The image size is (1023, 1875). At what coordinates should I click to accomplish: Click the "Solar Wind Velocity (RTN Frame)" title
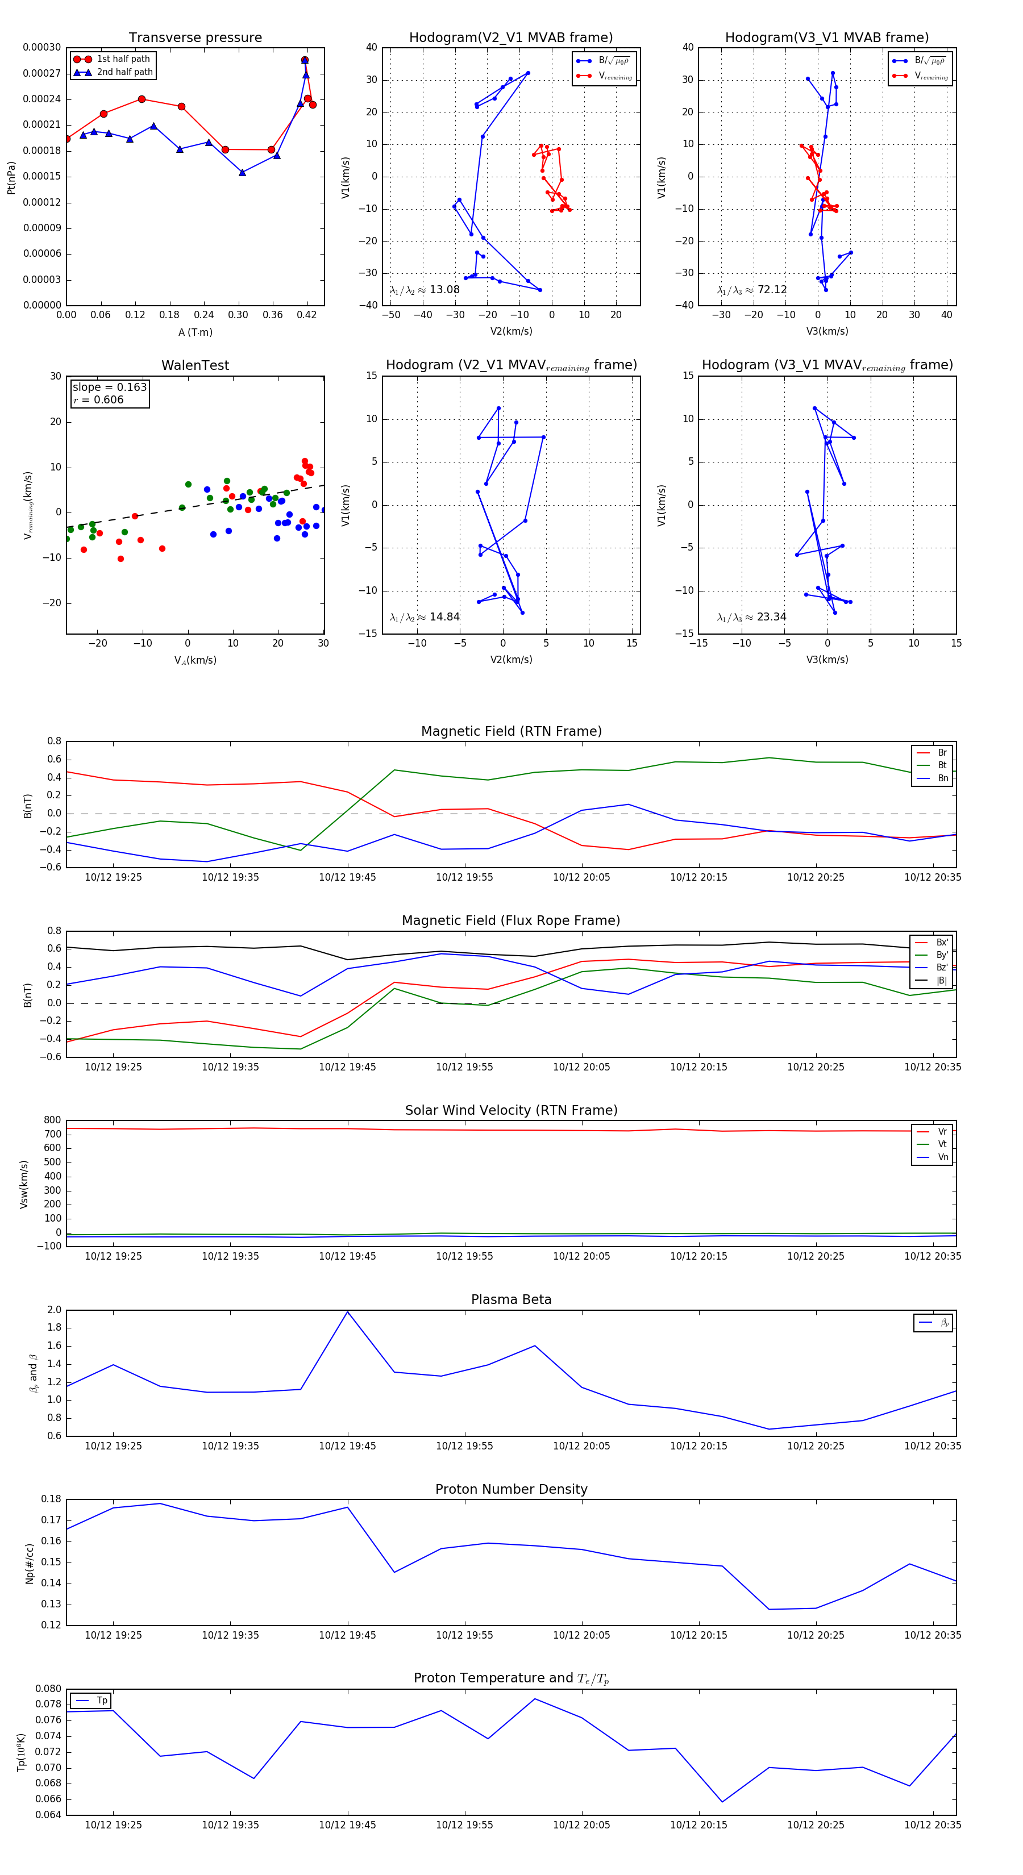(x=511, y=1111)
